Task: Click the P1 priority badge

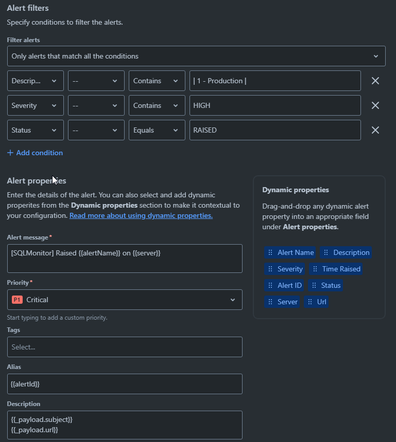Action: click(17, 300)
